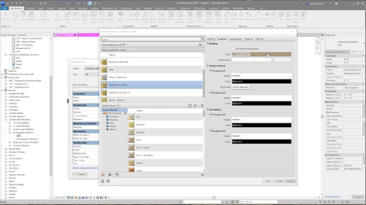366x205 pixels.
Task: Collapse the Cut Pattern section
Action: 208,110
